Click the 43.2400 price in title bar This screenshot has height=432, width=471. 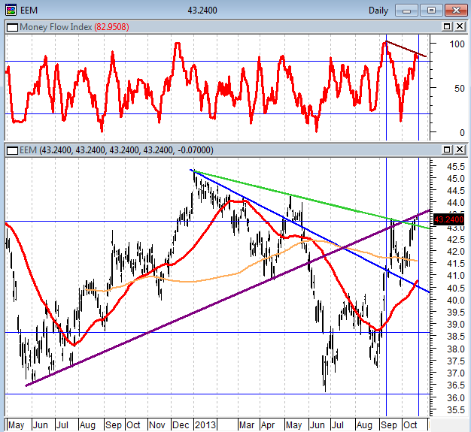(x=202, y=11)
